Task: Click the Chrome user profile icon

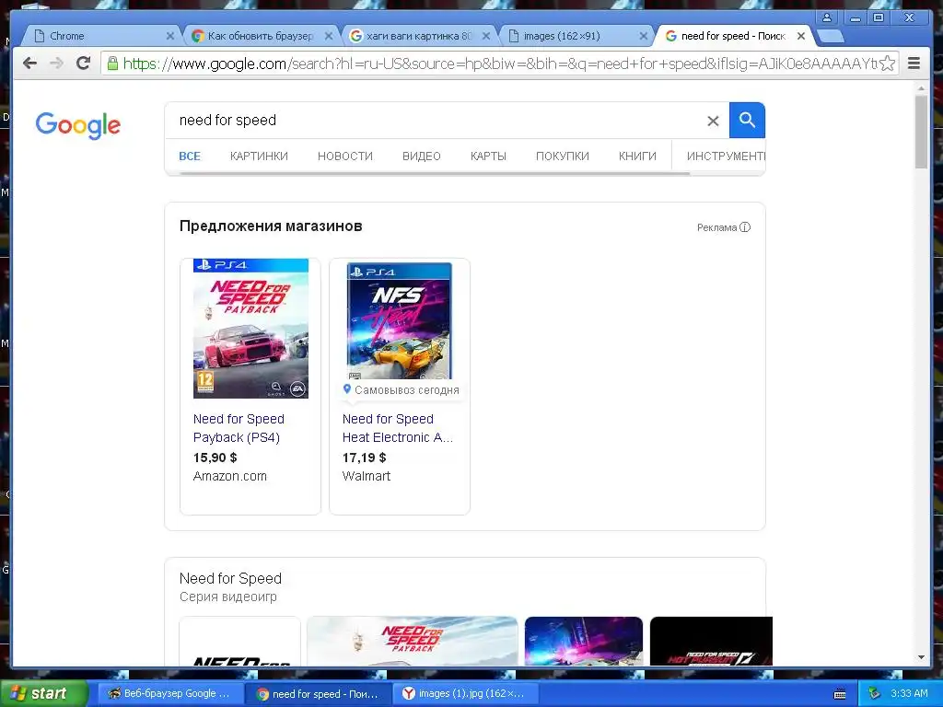Action: pyautogui.click(x=827, y=17)
